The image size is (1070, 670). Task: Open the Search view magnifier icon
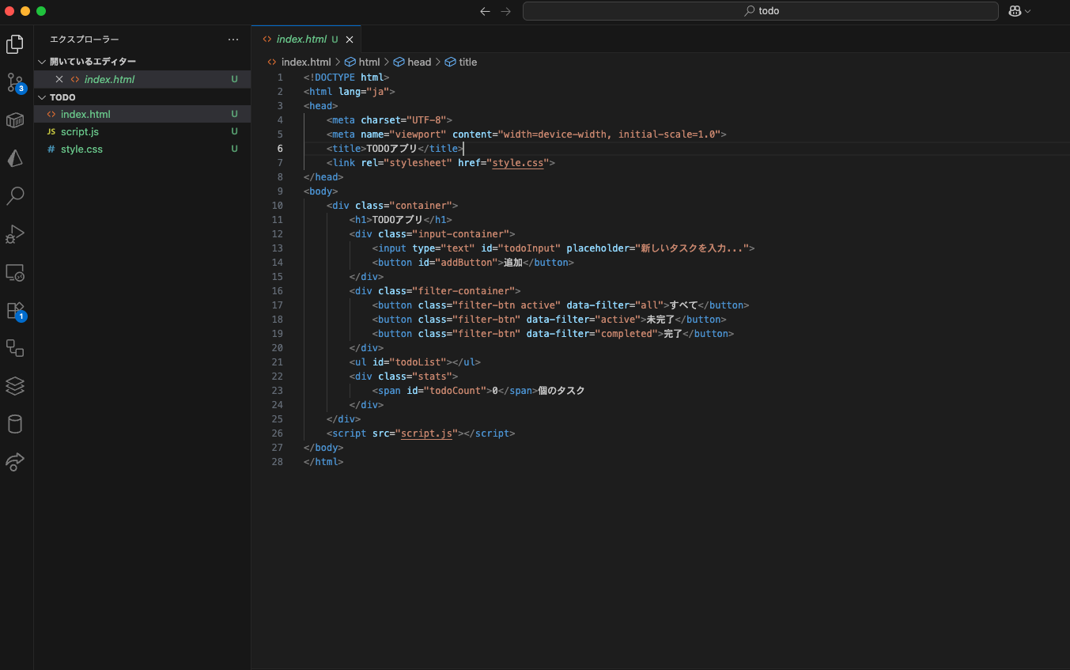[14, 196]
